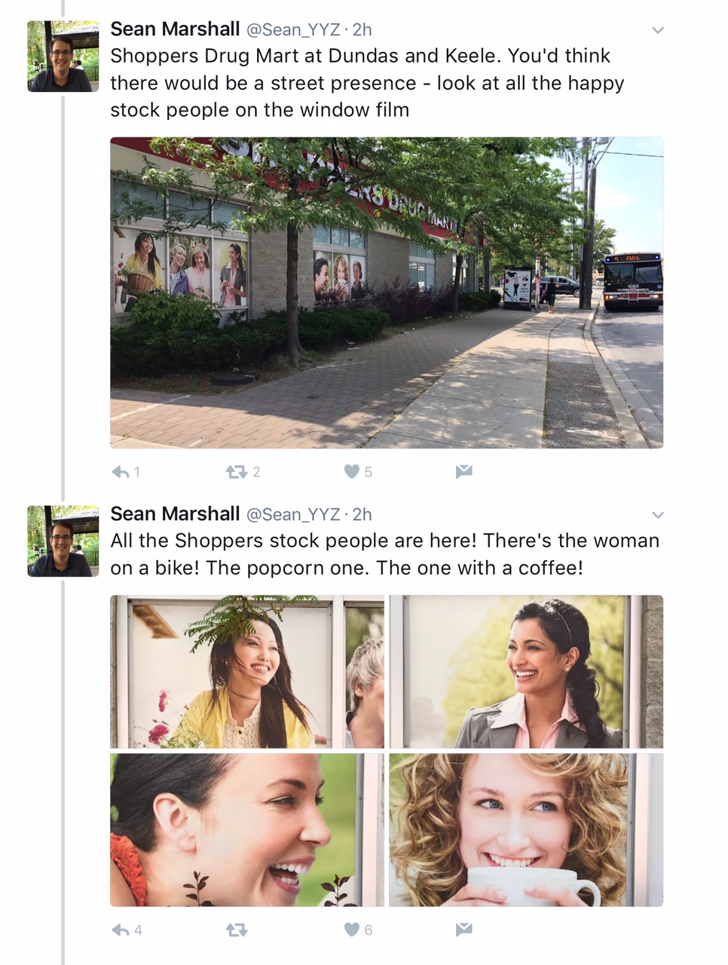Like the first tweet about Shoppers
Viewport: 728px width, 965px height.
coord(352,472)
